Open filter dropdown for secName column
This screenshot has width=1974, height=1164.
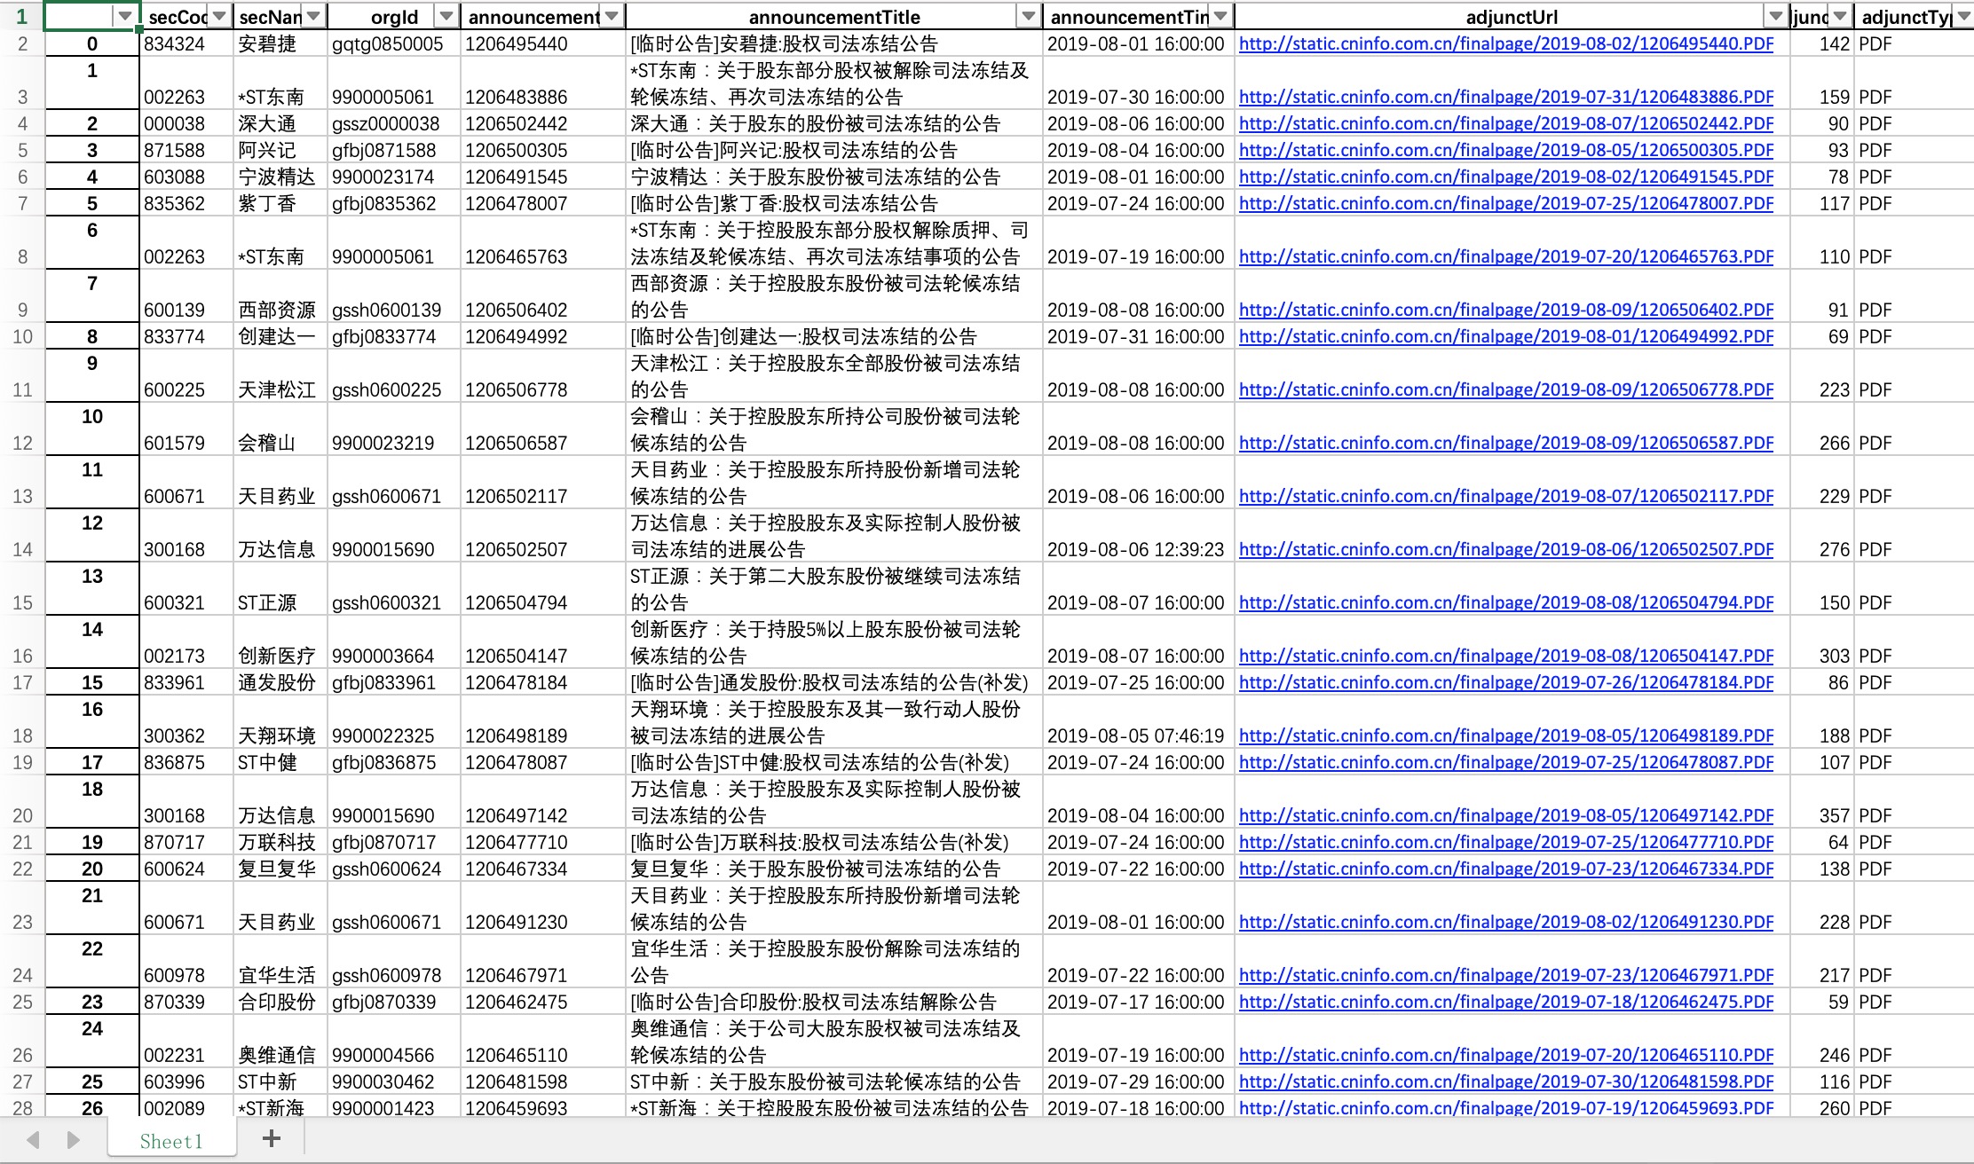click(313, 17)
